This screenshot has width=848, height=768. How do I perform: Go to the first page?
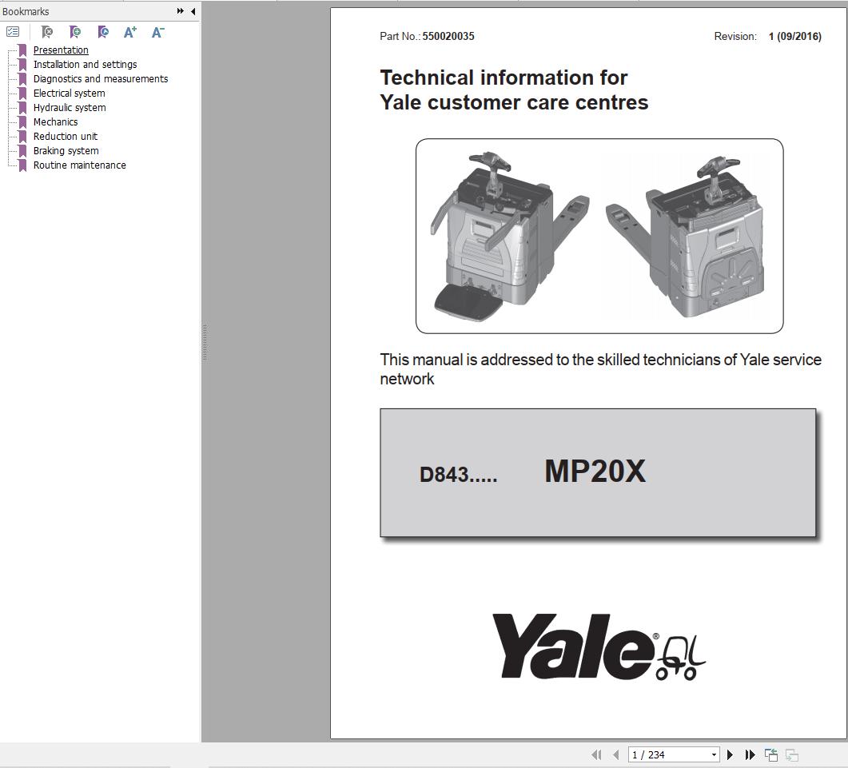pyautogui.click(x=596, y=754)
